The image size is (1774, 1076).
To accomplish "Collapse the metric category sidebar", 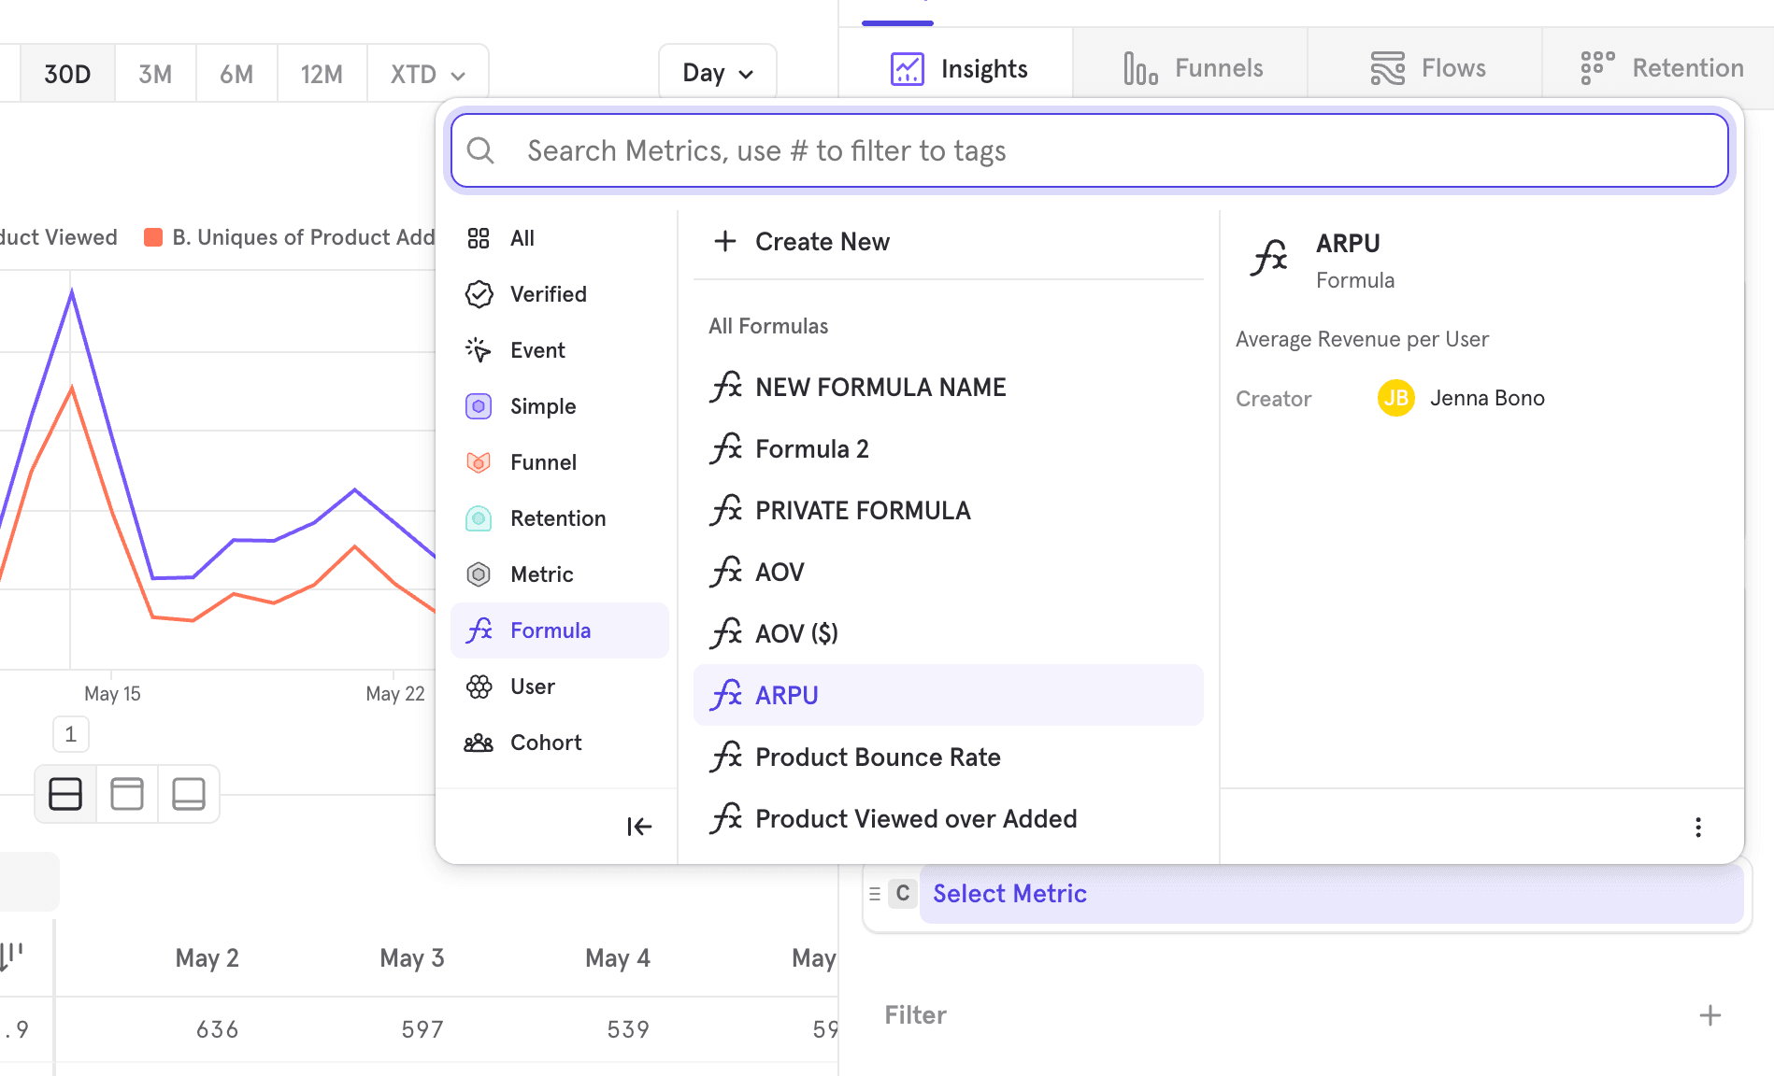I will pyautogui.click(x=639, y=827).
